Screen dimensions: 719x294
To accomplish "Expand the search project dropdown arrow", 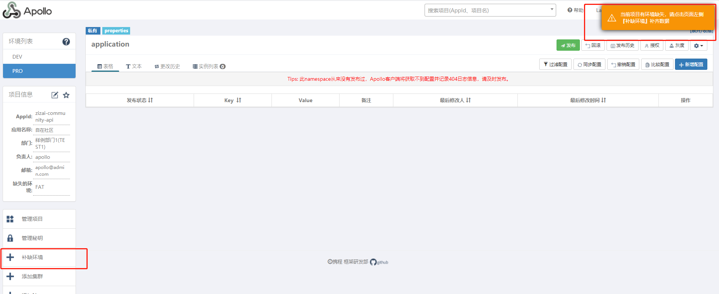I will tap(552, 9).
